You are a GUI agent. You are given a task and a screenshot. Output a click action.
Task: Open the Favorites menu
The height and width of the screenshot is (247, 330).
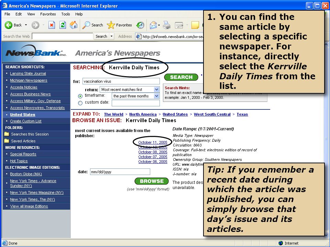48,14
